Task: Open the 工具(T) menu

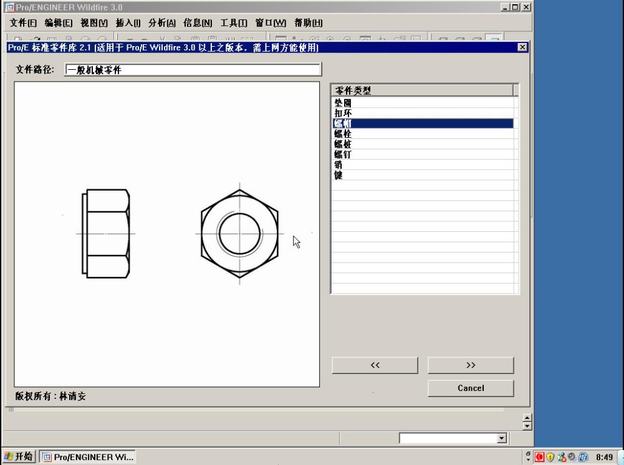Action: click(x=234, y=23)
